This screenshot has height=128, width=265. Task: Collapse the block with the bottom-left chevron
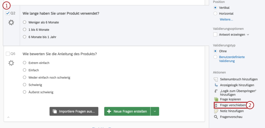point(8,117)
